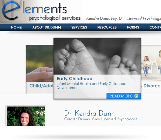This screenshot has height=140, width=161.
Task: Click the Infant Mental Health description text
Action: [91, 86]
